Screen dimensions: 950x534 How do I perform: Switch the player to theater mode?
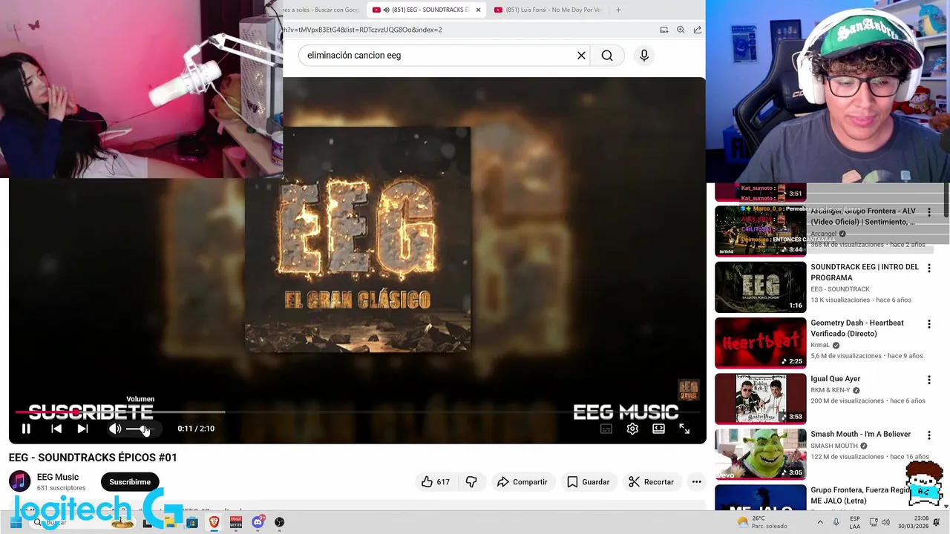point(658,429)
